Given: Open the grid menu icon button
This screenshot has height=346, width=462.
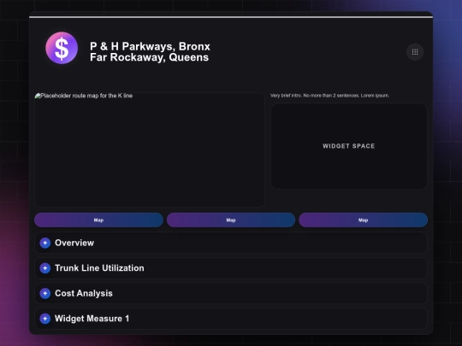Looking at the screenshot, I should point(415,52).
